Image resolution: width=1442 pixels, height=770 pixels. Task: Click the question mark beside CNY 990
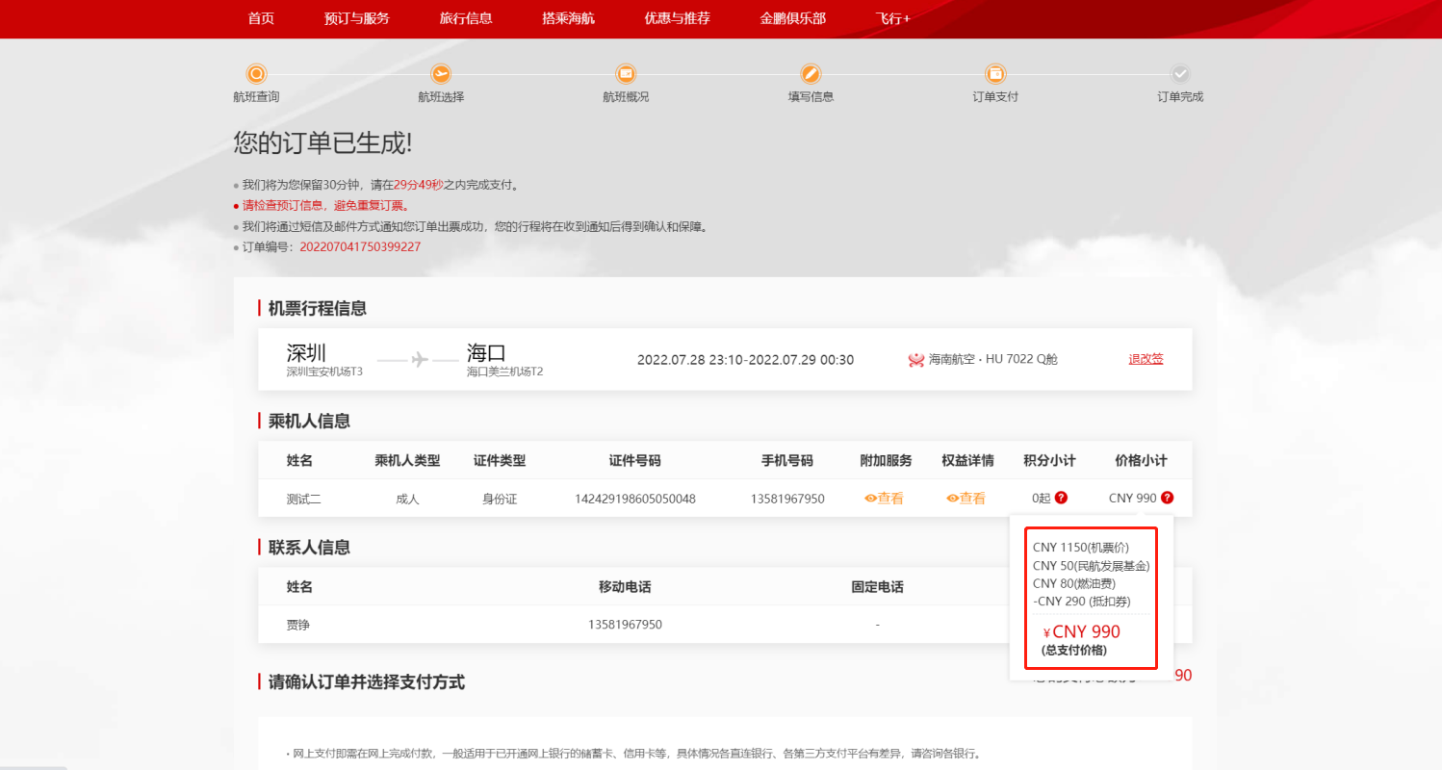[x=1167, y=498]
